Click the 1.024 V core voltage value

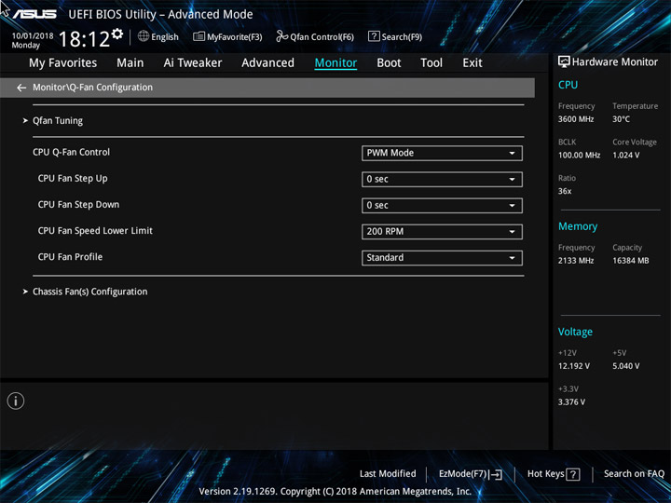625,156
